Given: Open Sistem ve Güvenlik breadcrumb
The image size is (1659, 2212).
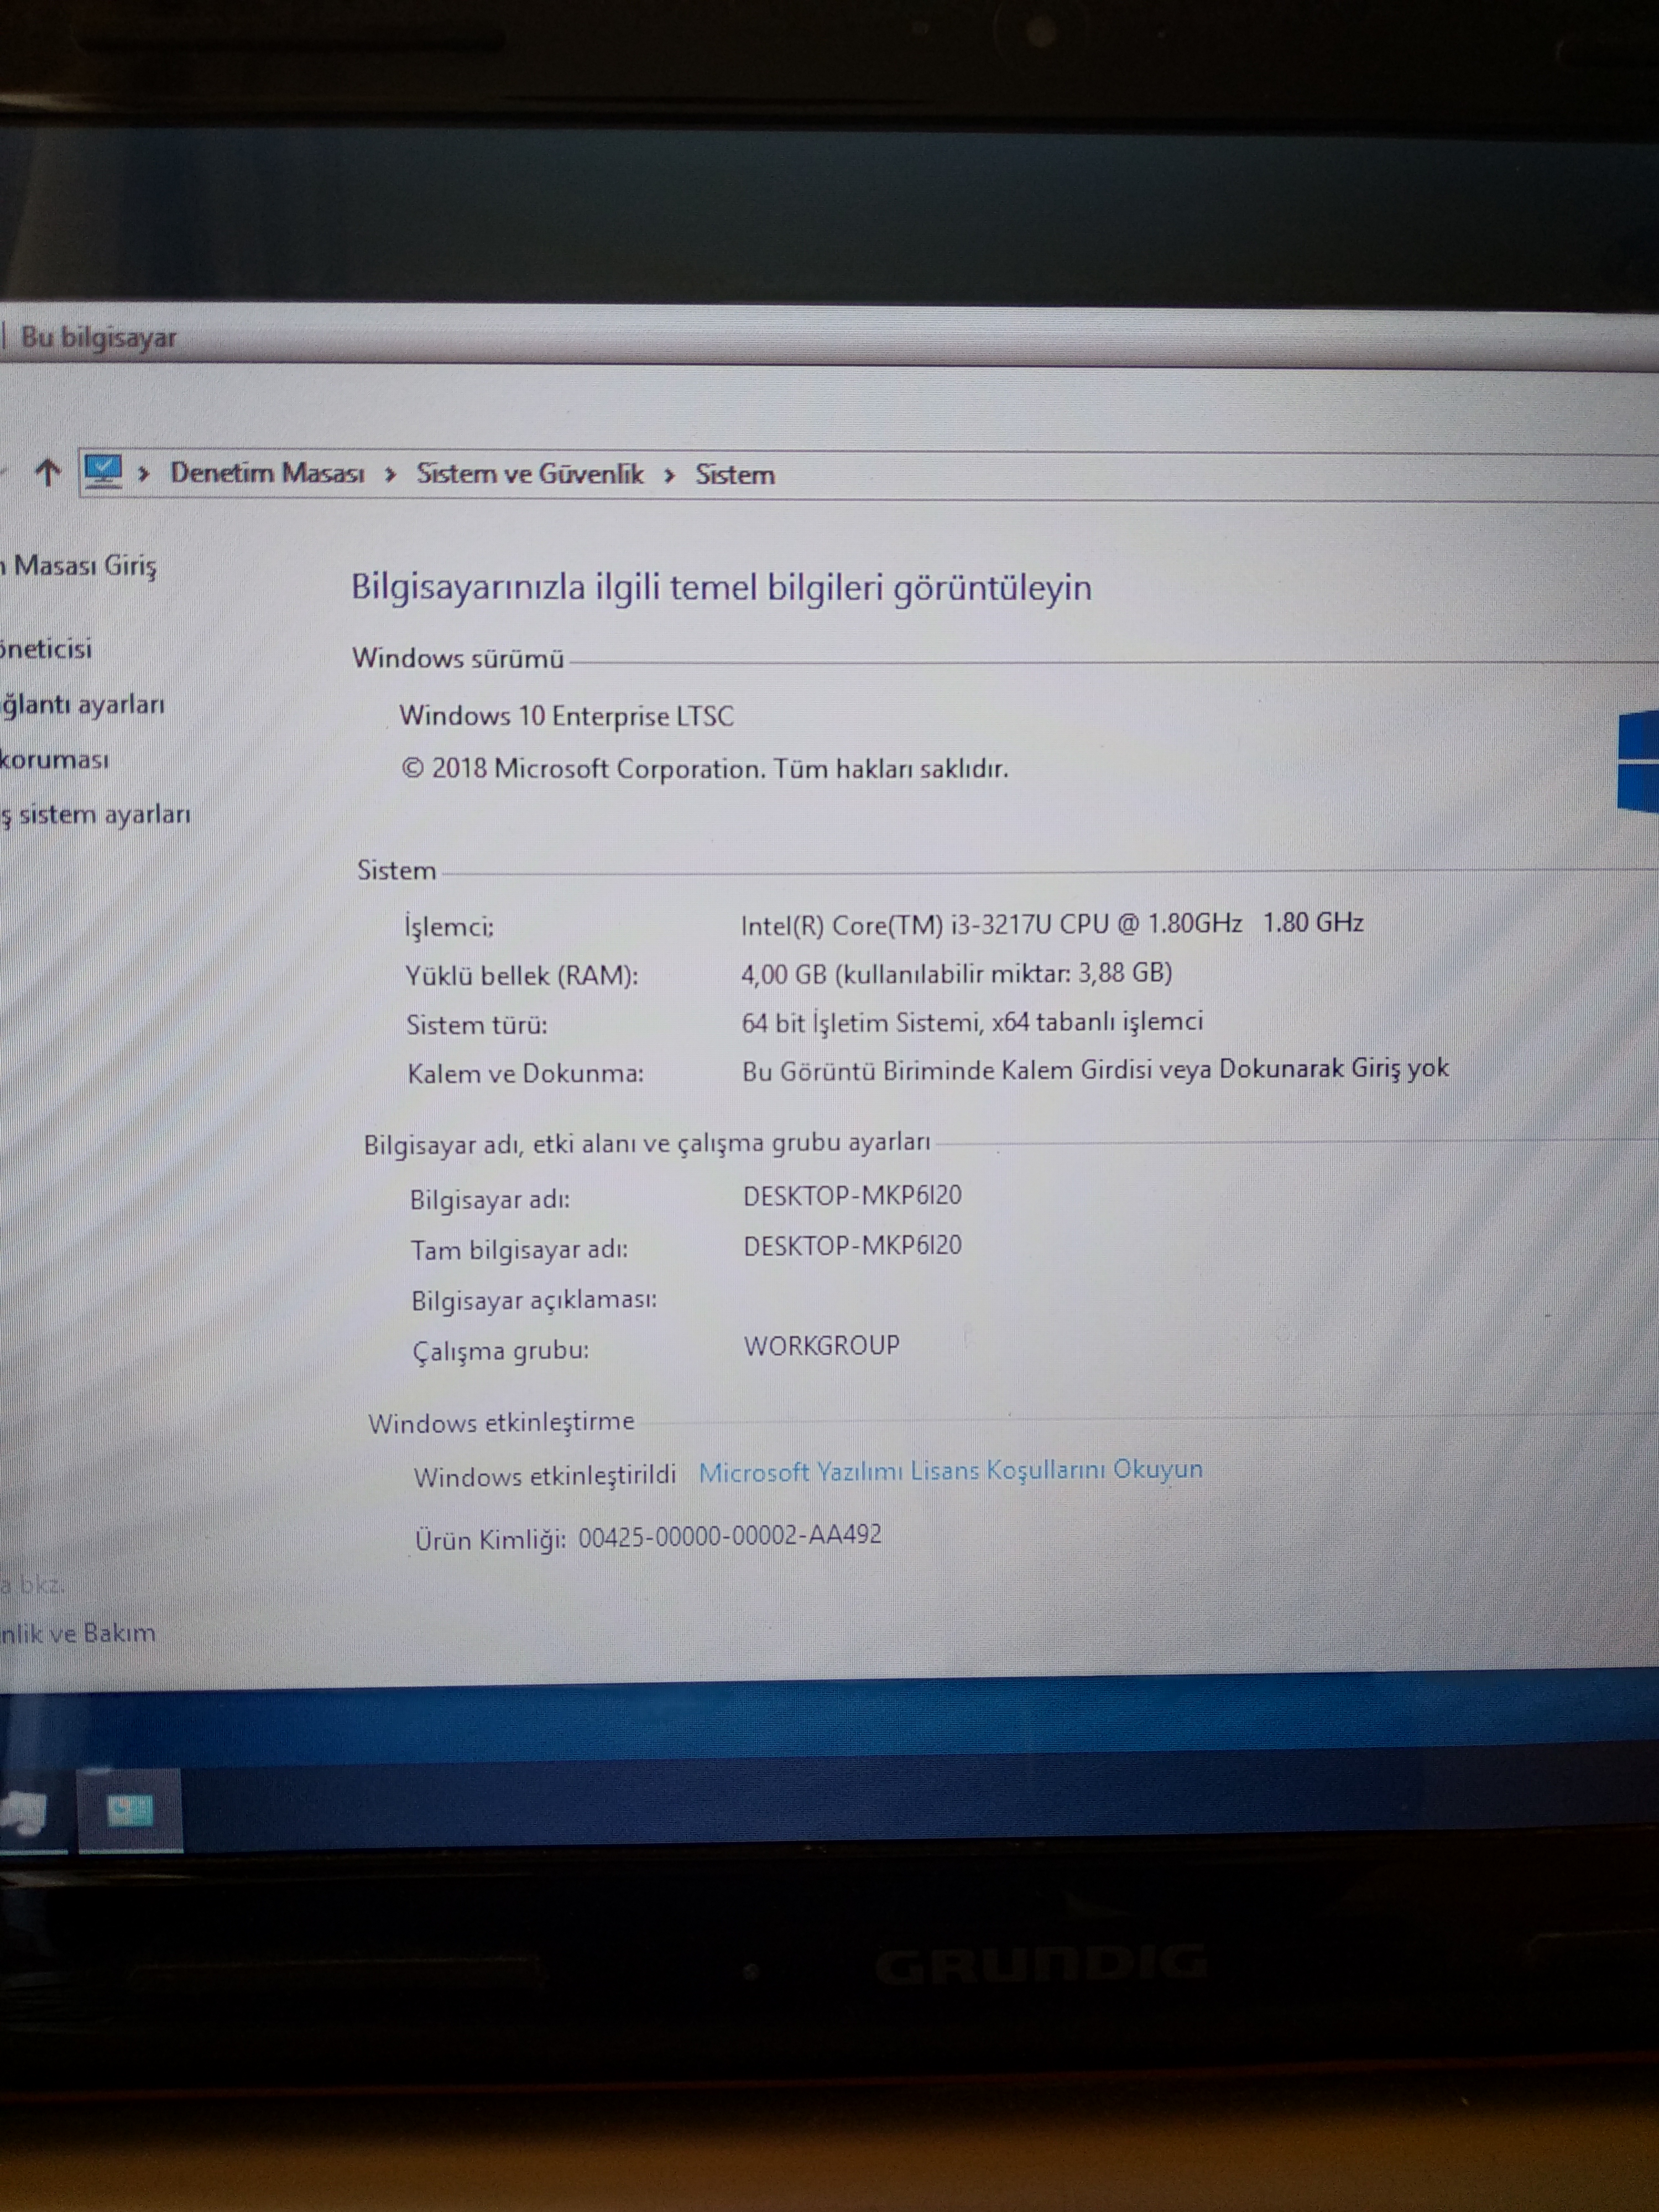Looking at the screenshot, I should 530,473.
